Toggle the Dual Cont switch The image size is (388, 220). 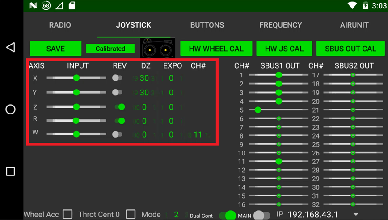[228, 215]
